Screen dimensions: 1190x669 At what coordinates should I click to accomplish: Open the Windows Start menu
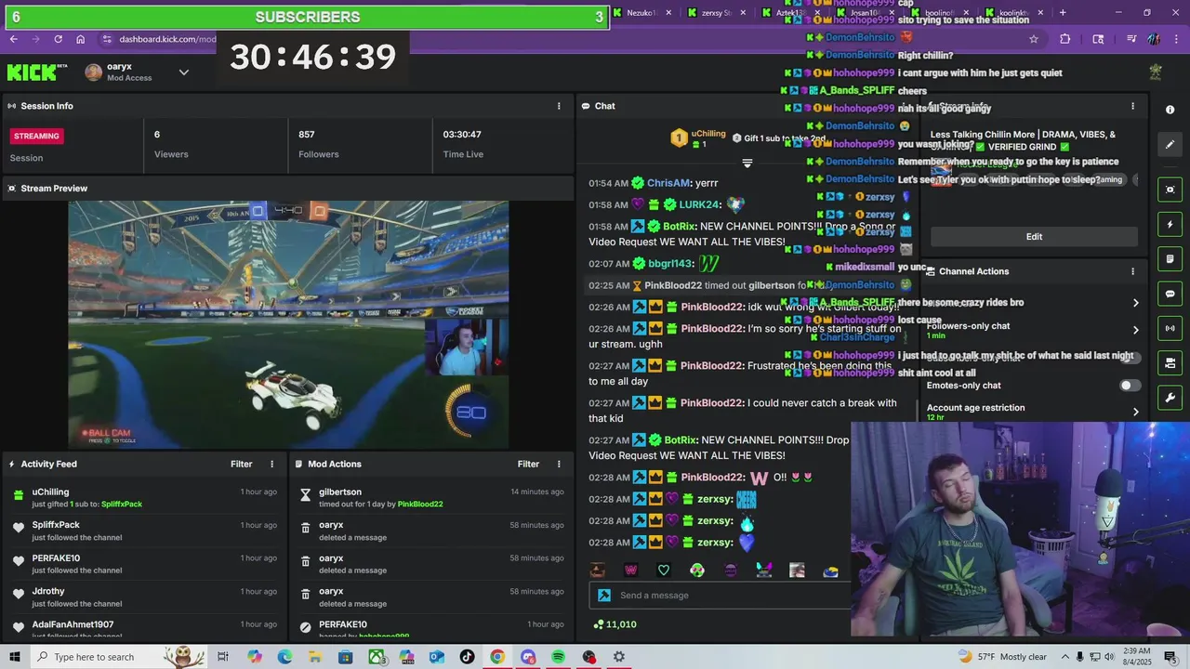[x=16, y=657]
